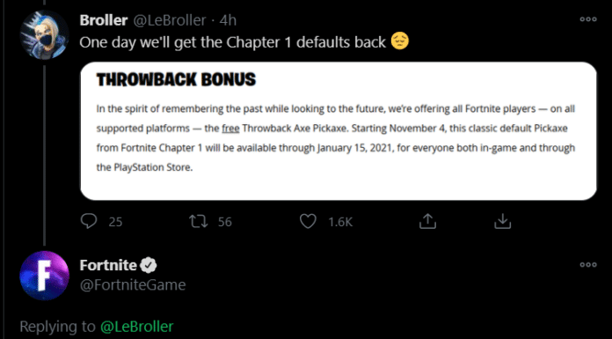Open the three-dots menu on the Fortnite tweet

point(587,265)
